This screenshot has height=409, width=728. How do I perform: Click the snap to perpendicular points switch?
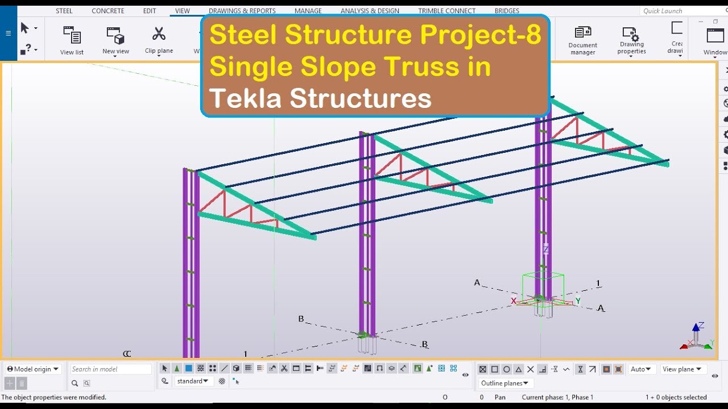point(543,369)
